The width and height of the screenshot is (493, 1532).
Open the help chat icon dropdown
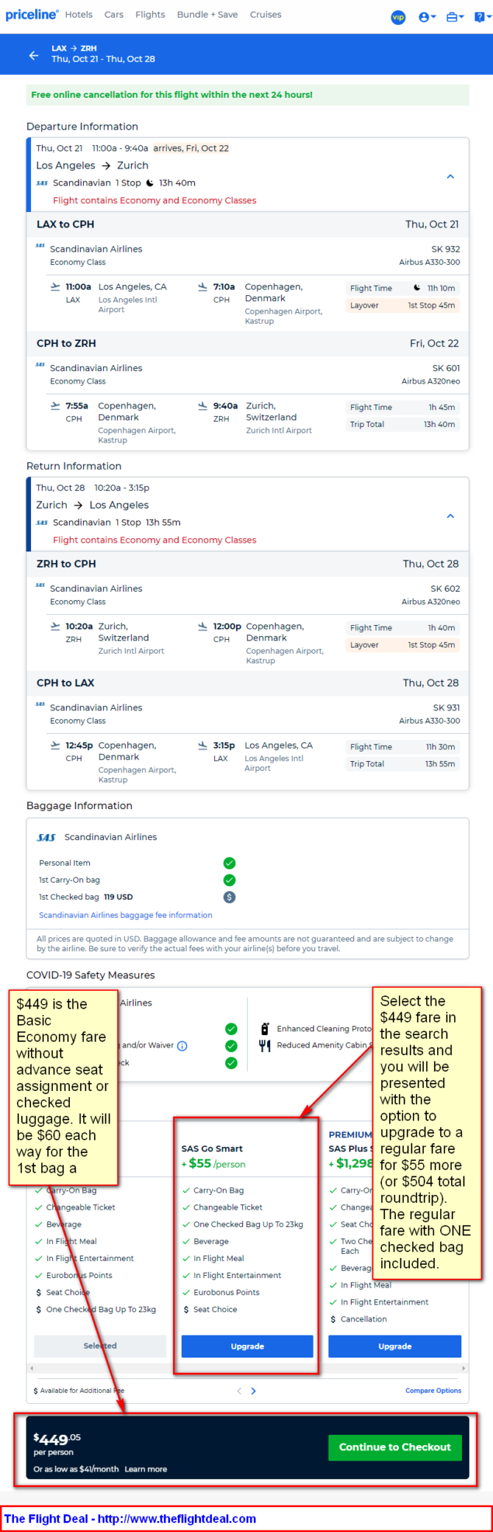tap(481, 17)
